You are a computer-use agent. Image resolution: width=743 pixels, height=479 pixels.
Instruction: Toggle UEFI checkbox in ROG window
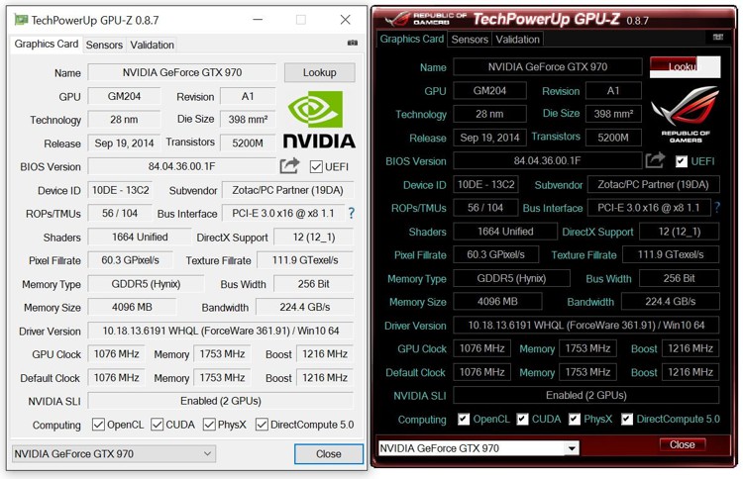(682, 161)
